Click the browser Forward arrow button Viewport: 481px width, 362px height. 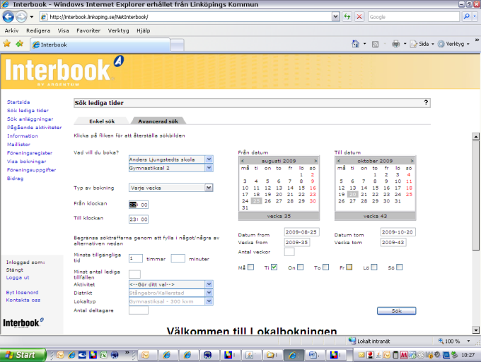click(x=21, y=16)
